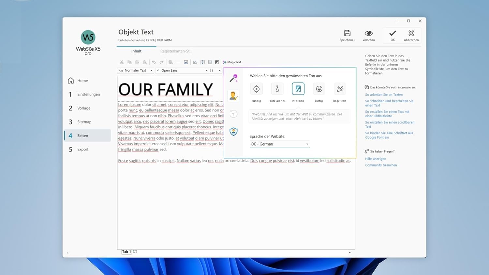
Task: Open the magic wand panel icon
Action: (x=233, y=78)
